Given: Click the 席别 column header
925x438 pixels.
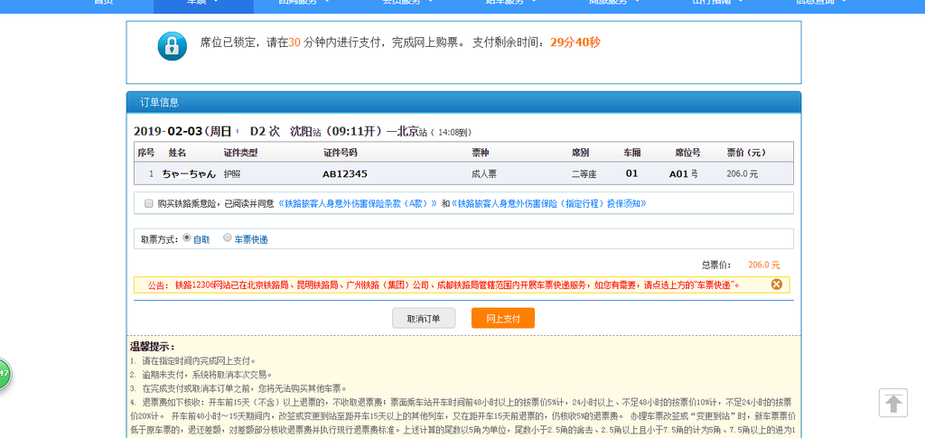Looking at the screenshot, I should click(580, 153).
